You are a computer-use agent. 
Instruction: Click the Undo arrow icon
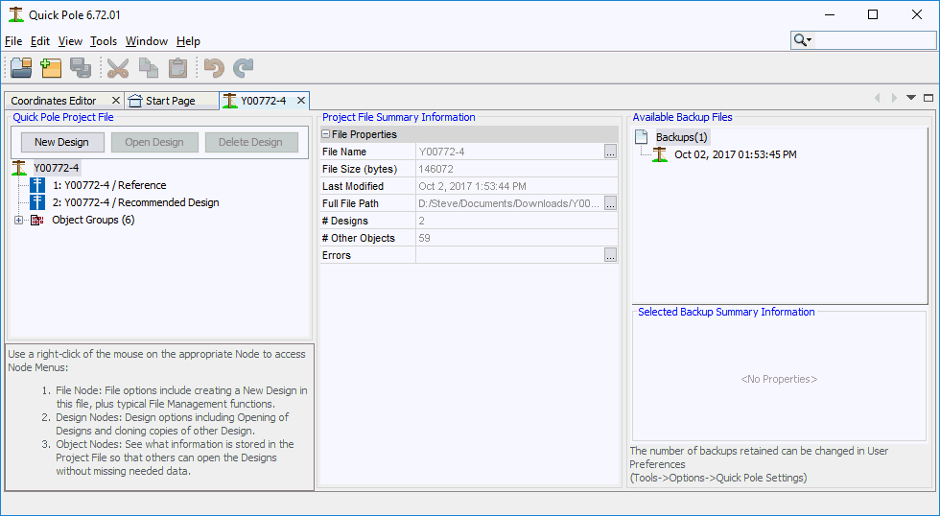pyautogui.click(x=214, y=68)
